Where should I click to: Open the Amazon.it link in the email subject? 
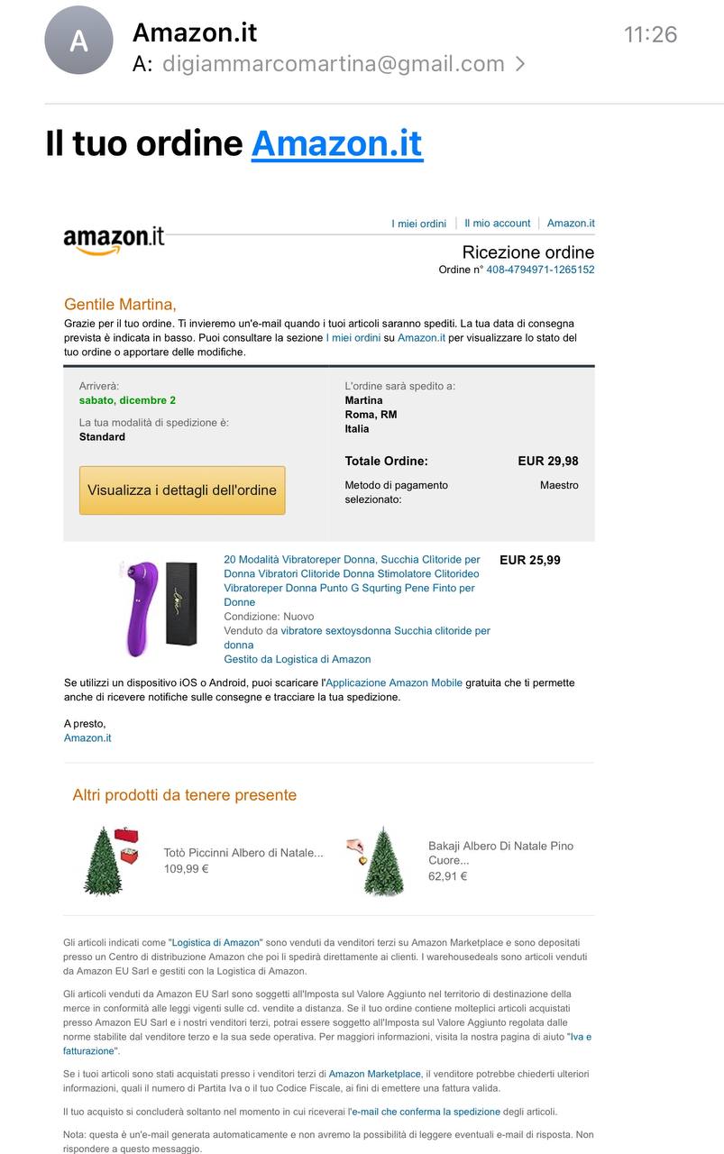336,143
